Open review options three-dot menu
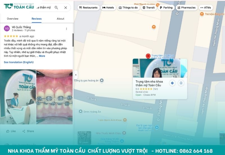This screenshot has height=155, width=225. tap(66, 29)
